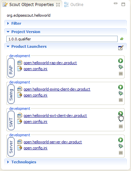Collapse the Project Version section
Image resolution: width=131 pixels, height=171 pixels.
pos(8,32)
